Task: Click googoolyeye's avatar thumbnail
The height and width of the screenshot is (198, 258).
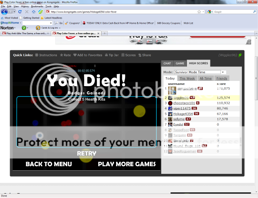Action: [172, 91]
